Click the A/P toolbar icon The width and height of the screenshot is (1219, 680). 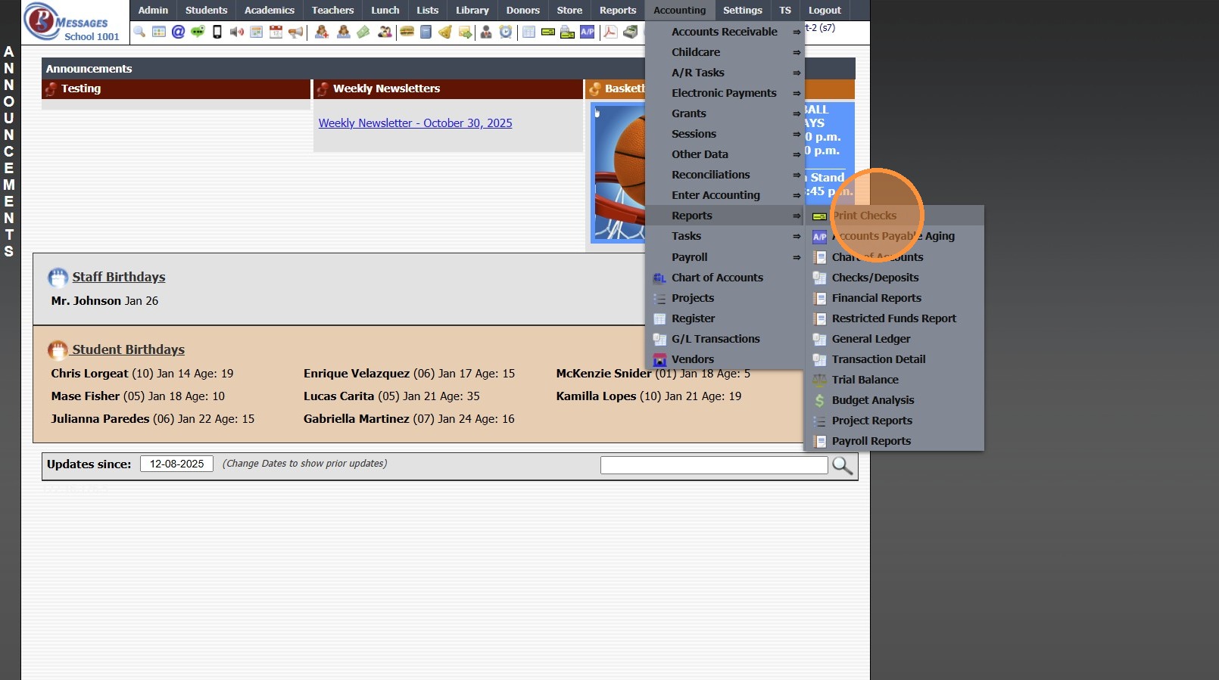pyautogui.click(x=588, y=32)
